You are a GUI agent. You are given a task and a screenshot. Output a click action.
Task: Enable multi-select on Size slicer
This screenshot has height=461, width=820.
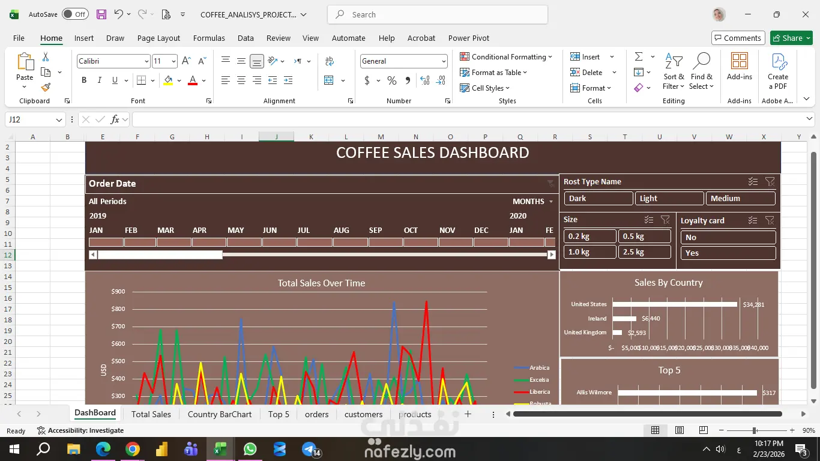click(649, 220)
